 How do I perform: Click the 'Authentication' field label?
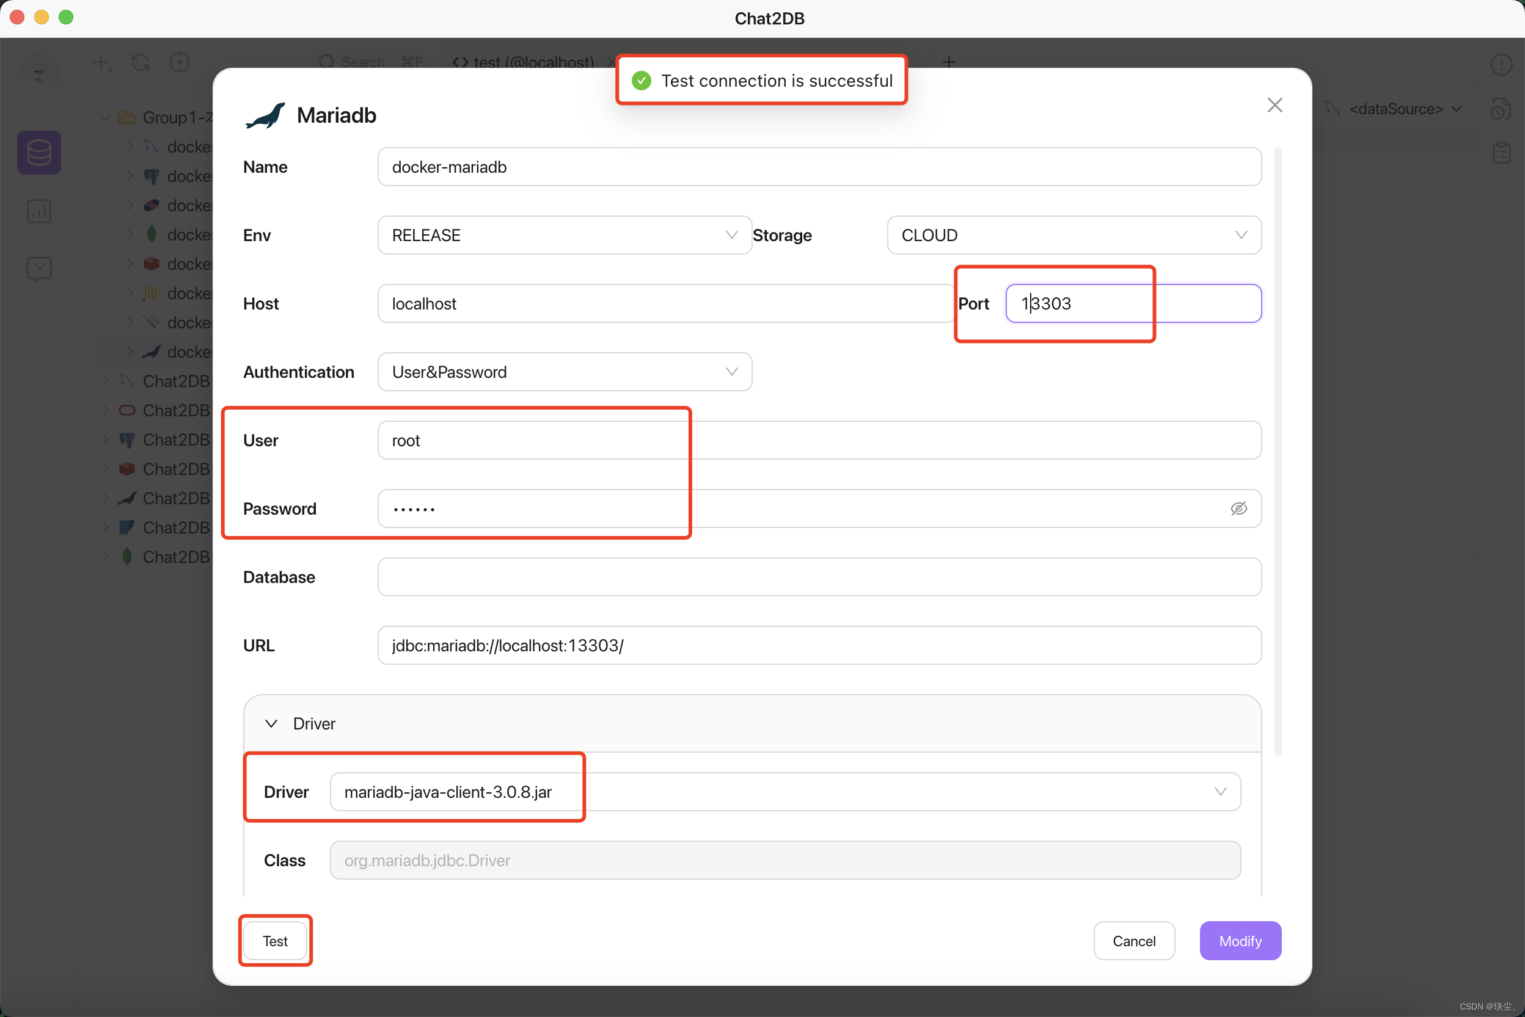(x=299, y=372)
